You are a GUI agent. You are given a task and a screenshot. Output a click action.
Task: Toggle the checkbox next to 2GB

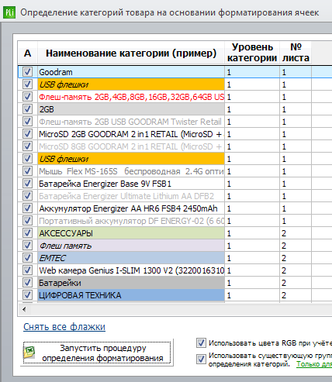pos(27,109)
